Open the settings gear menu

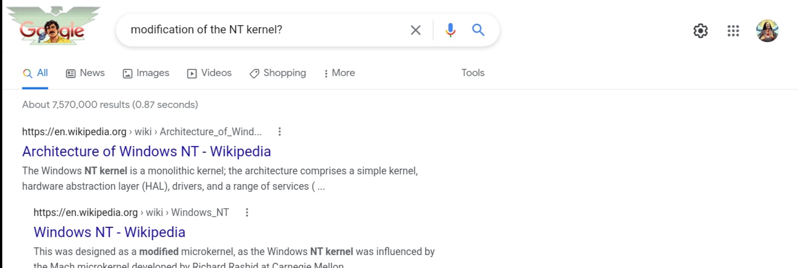point(700,31)
